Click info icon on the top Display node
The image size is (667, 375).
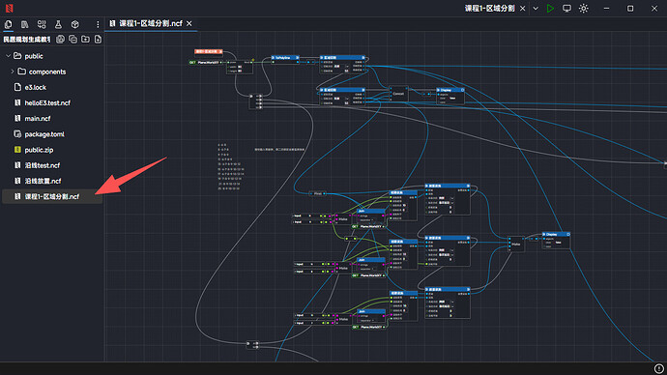(462, 90)
